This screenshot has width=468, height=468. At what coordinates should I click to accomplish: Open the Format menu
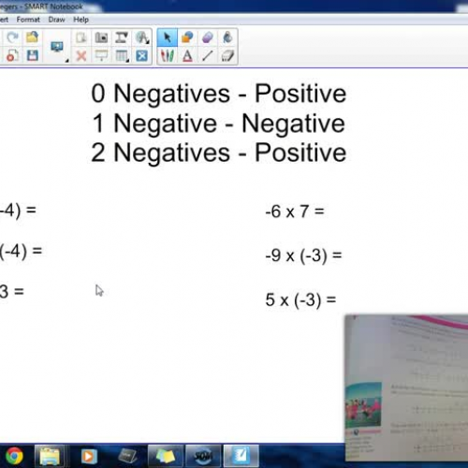pos(28,20)
